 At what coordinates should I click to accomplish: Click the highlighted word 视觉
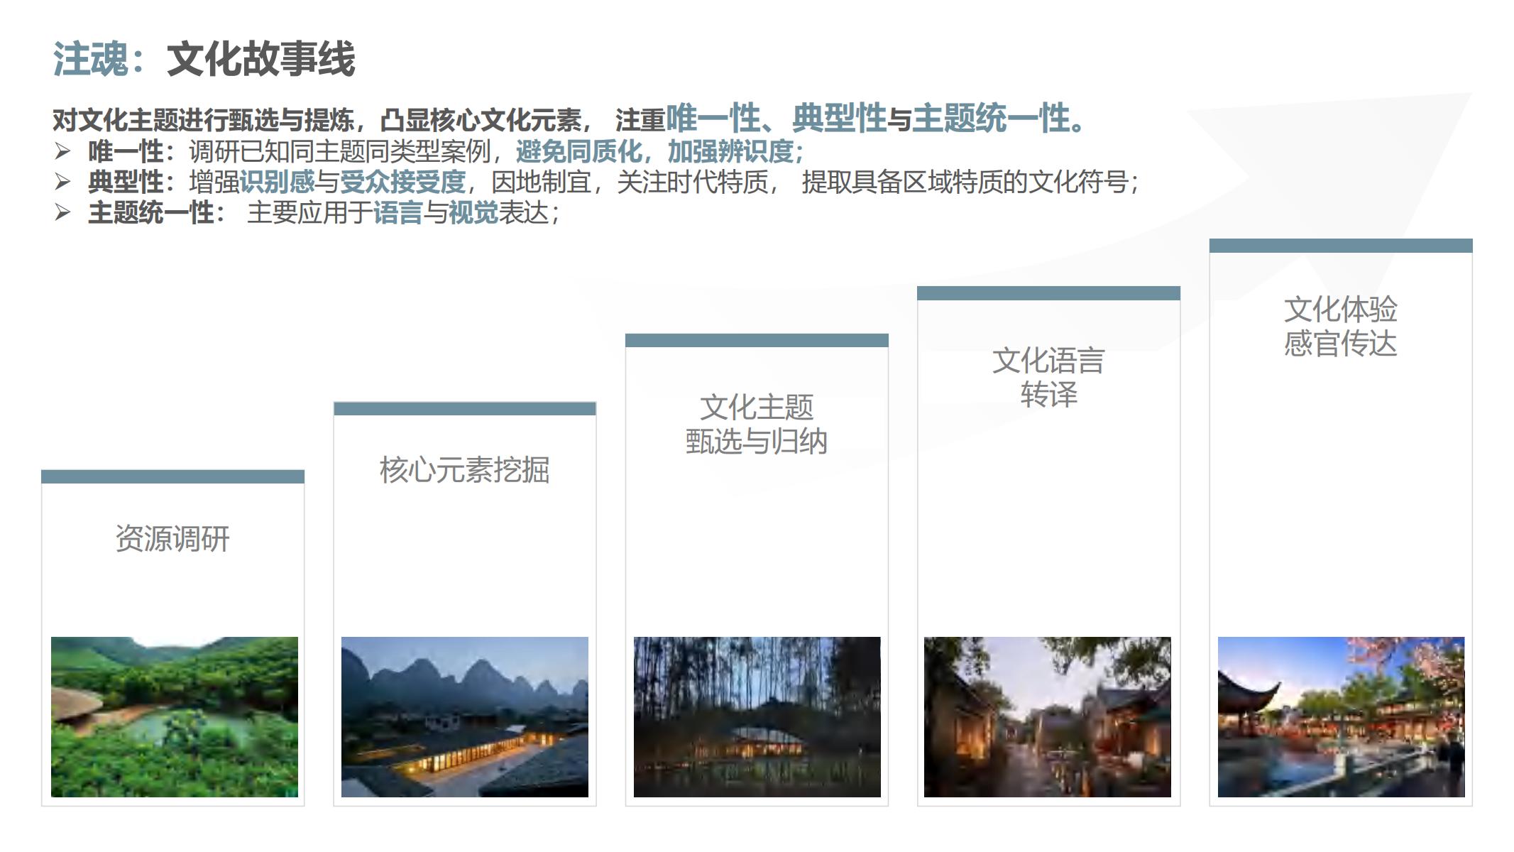coord(473,212)
